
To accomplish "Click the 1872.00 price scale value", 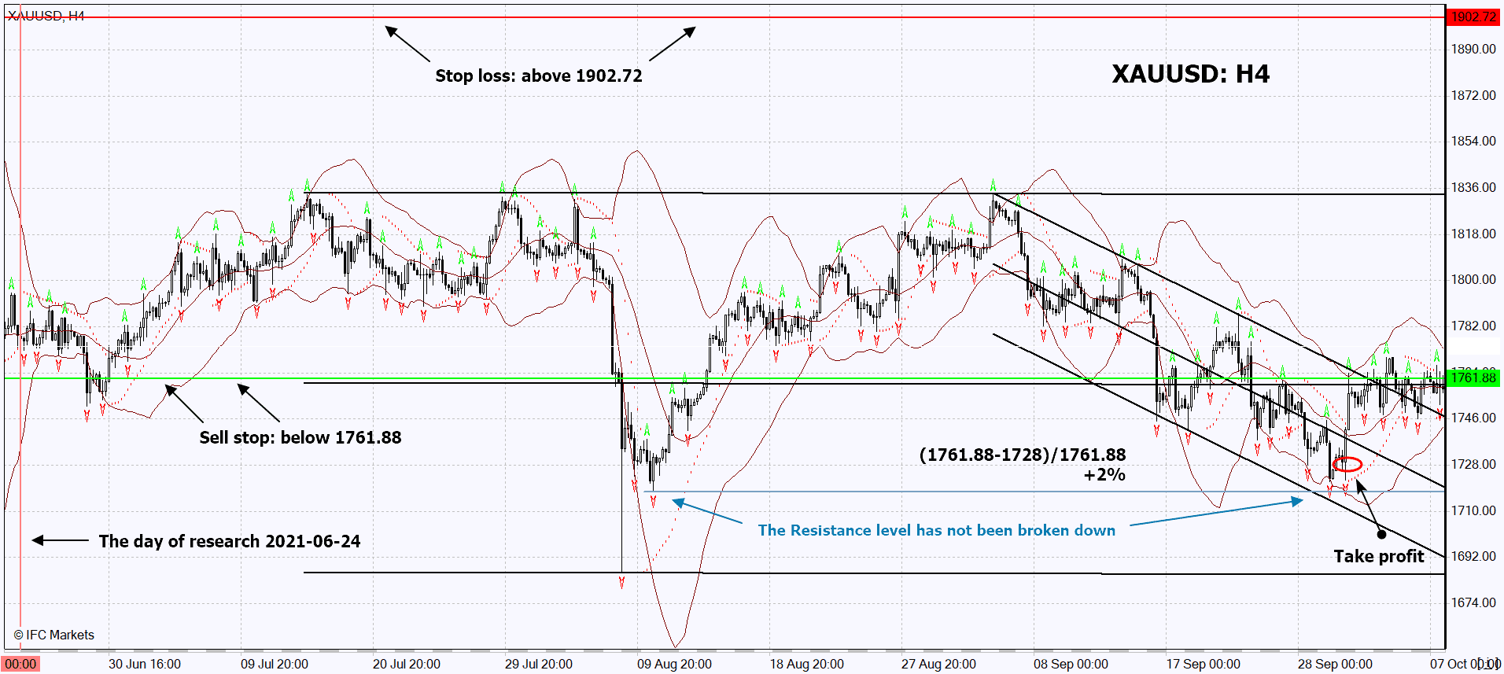I will coord(1473,95).
